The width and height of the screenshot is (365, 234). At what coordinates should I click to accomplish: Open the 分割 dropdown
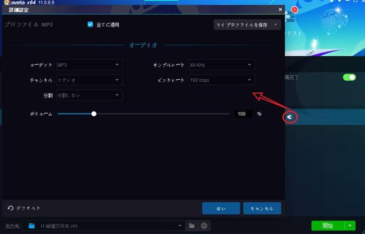pyautogui.click(x=89, y=95)
